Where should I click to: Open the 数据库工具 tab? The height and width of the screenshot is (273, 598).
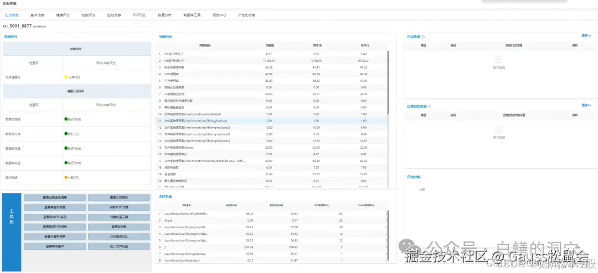click(x=192, y=15)
